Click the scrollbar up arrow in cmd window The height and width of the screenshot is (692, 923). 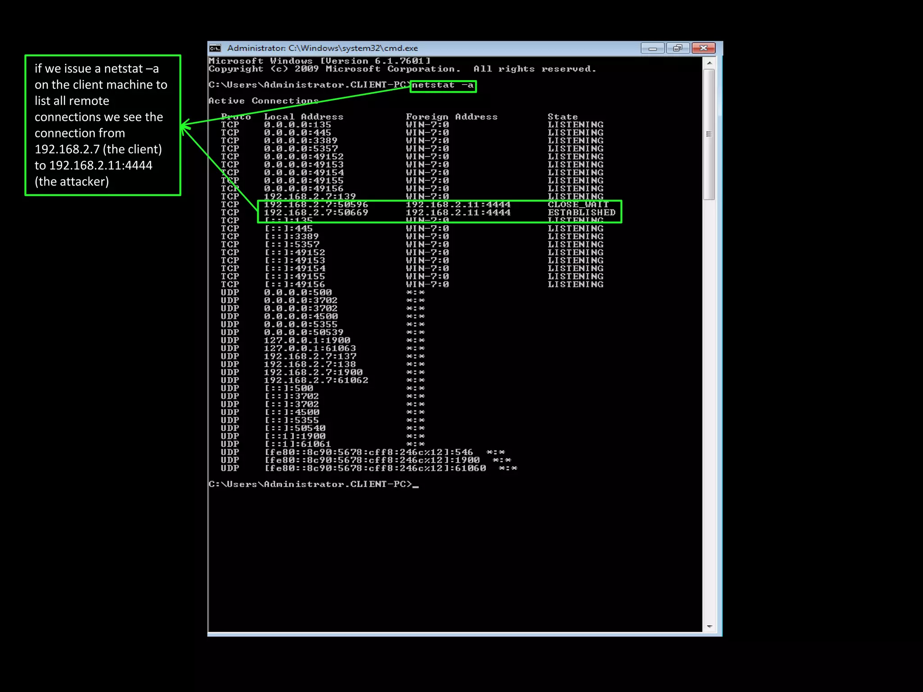tap(709, 63)
